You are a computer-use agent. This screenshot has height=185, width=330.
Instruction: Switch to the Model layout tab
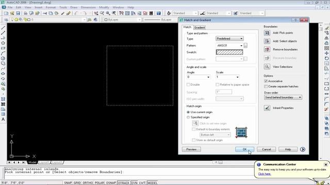(32, 162)
